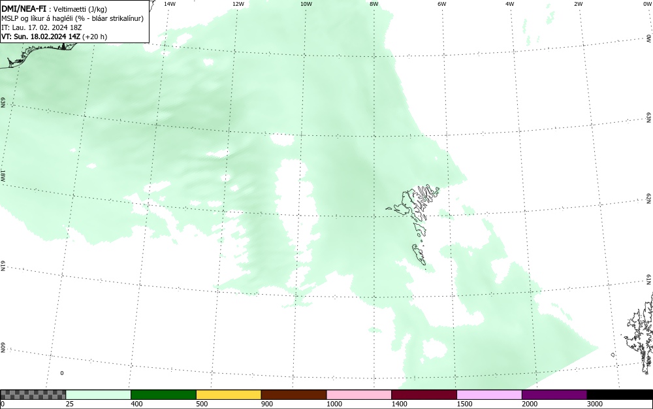
Task: Pick the light violet 1500–2000 legend swatch
Action: 489,395
